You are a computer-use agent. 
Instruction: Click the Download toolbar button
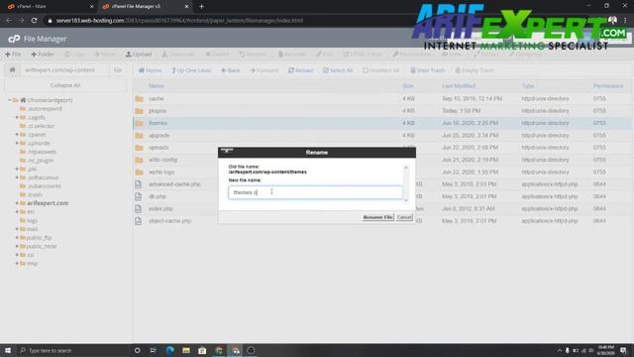coord(178,54)
